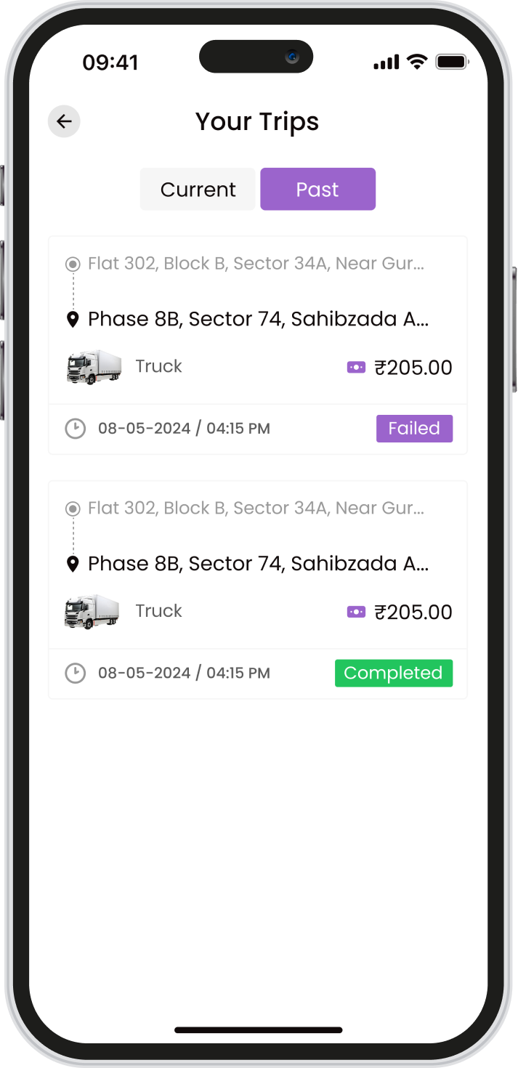Click the ₹205.00 fare on failed trip
The height and width of the screenshot is (1068, 518).
(x=413, y=368)
